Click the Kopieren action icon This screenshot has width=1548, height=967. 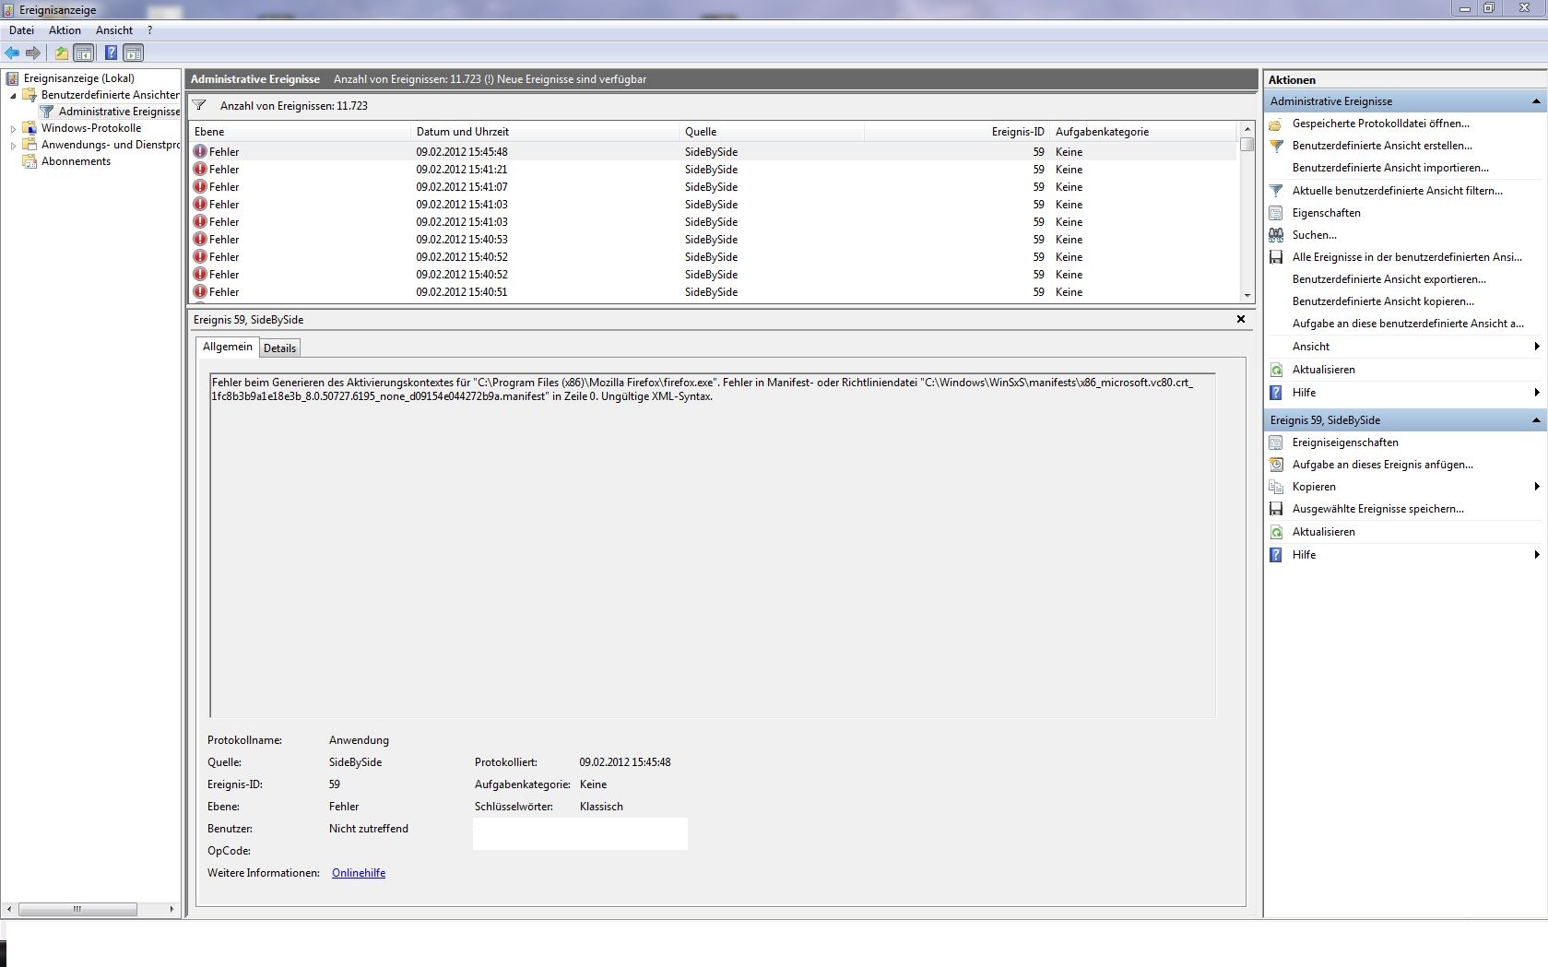(1276, 487)
